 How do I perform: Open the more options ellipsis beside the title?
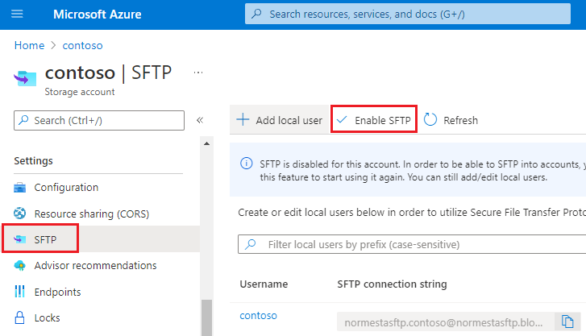(x=197, y=73)
